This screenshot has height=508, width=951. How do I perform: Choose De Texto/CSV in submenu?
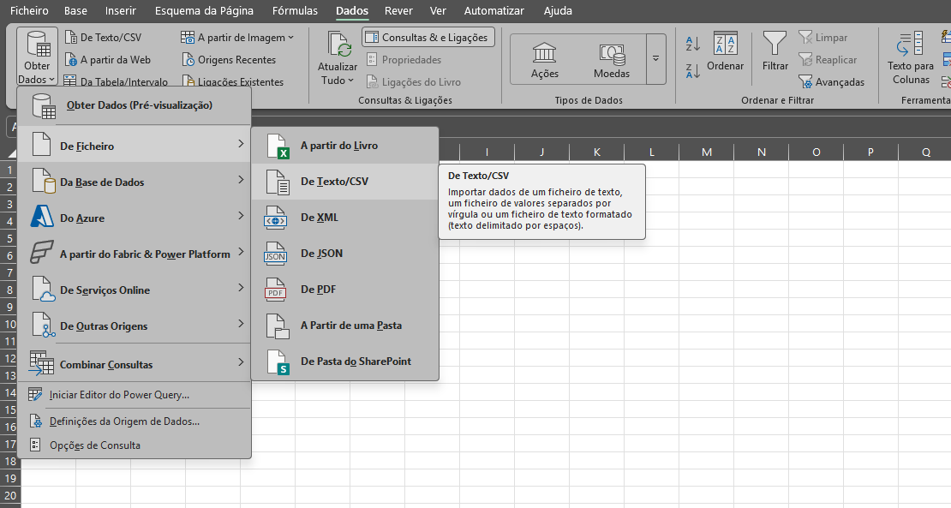click(344, 182)
